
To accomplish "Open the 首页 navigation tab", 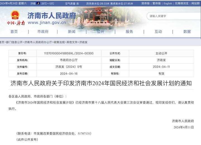I will pos(14,32).
